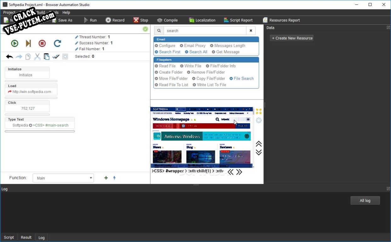Select the Messages Length action
Image resolution: width=391 pixels, height=242 pixels.
point(227,46)
